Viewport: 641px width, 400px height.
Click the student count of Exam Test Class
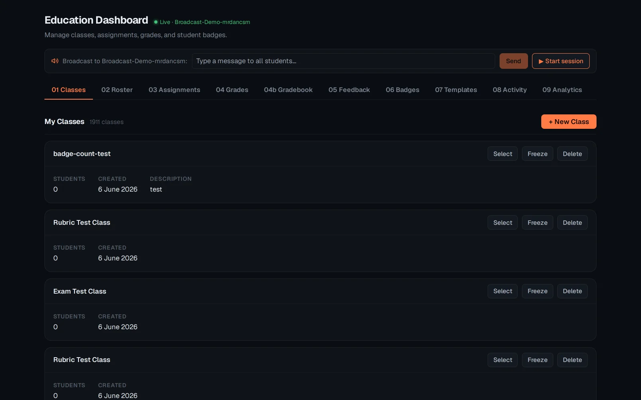56,327
